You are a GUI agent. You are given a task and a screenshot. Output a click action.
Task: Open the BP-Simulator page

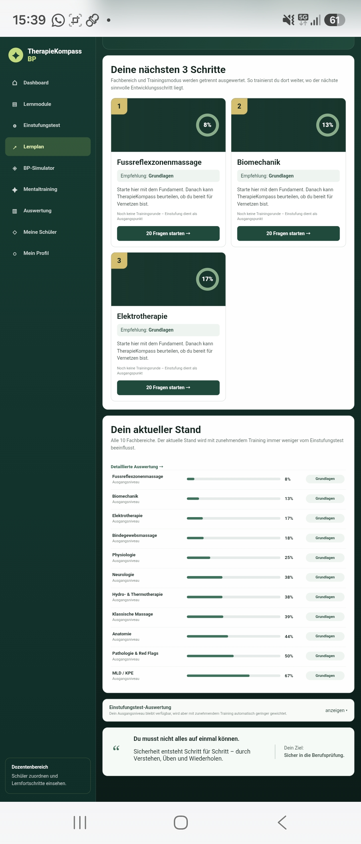(x=48, y=168)
